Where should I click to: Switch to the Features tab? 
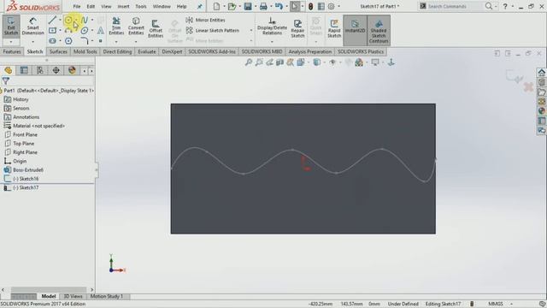(x=12, y=51)
